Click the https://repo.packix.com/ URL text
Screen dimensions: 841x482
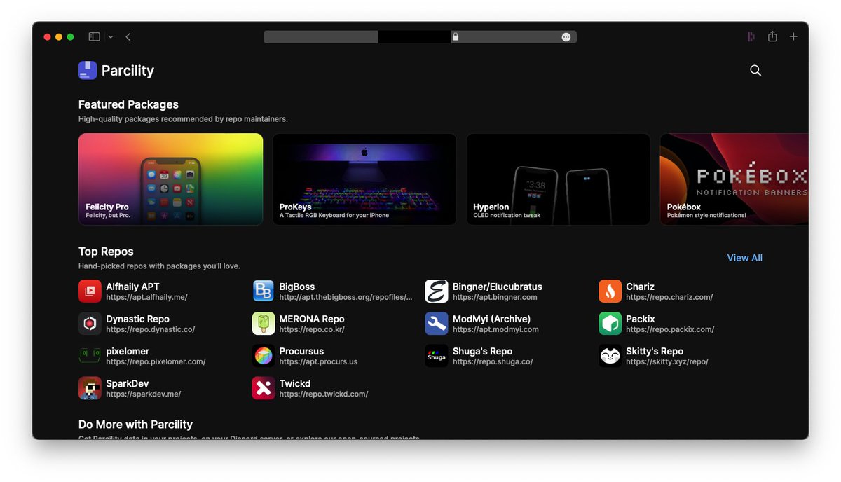(x=670, y=329)
